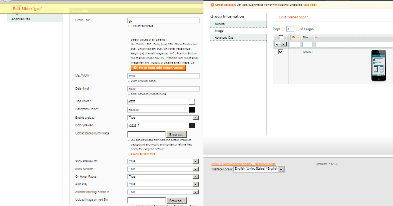Click Browse for Upload Background Image
The image size is (393, 206).
point(177,134)
